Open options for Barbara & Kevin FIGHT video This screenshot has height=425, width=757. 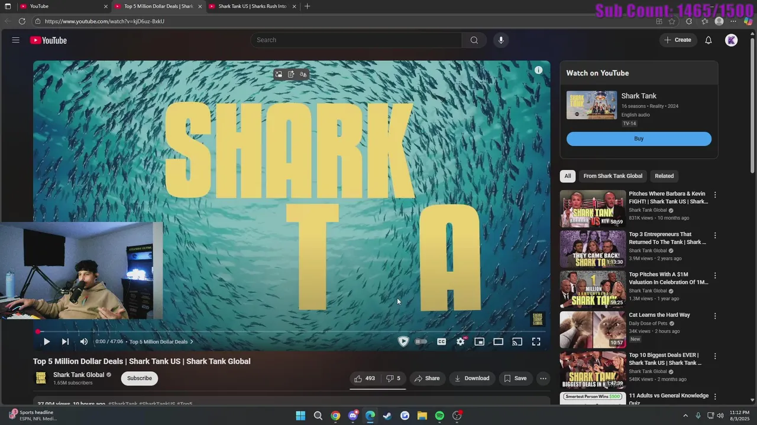pyautogui.click(x=715, y=195)
